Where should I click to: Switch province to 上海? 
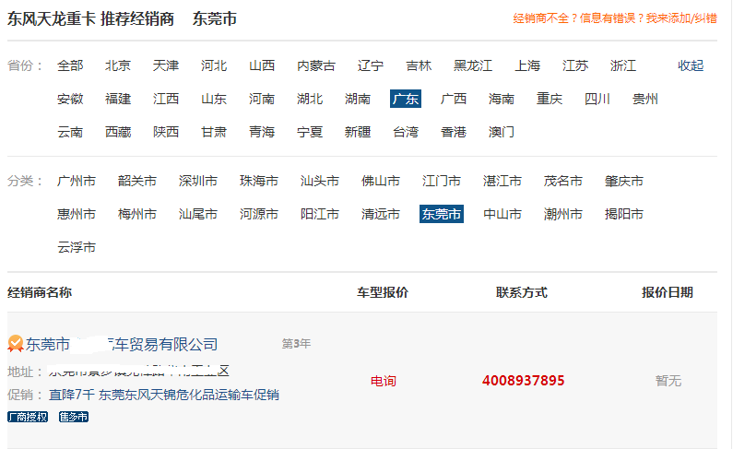click(x=527, y=65)
